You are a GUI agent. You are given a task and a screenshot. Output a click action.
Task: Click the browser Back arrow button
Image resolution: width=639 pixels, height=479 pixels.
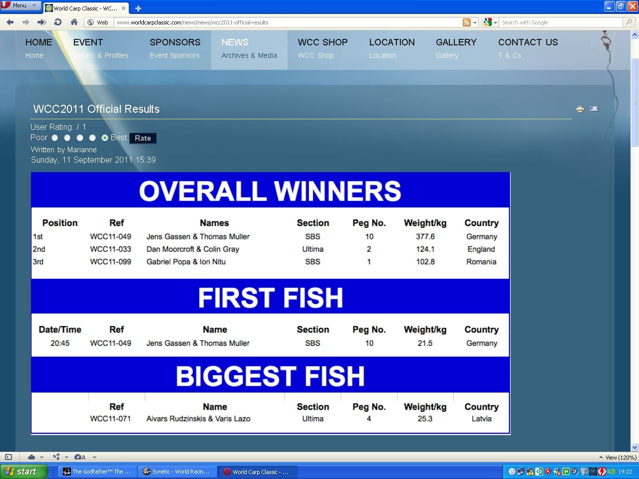click(x=10, y=22)
